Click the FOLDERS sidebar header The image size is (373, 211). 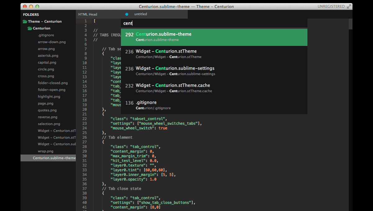[31, 15]
